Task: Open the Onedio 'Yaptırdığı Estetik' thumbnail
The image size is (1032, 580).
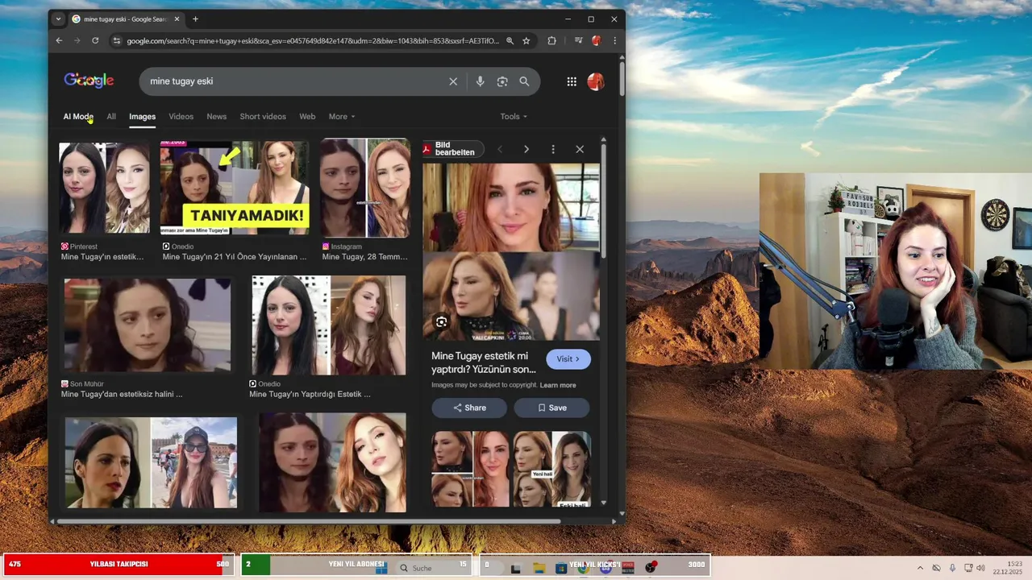Action: pyautogui.click(x=329, y=325)
